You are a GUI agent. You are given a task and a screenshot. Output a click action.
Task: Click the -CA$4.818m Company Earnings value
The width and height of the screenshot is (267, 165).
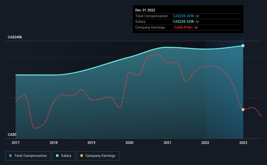tap(183, 27)
